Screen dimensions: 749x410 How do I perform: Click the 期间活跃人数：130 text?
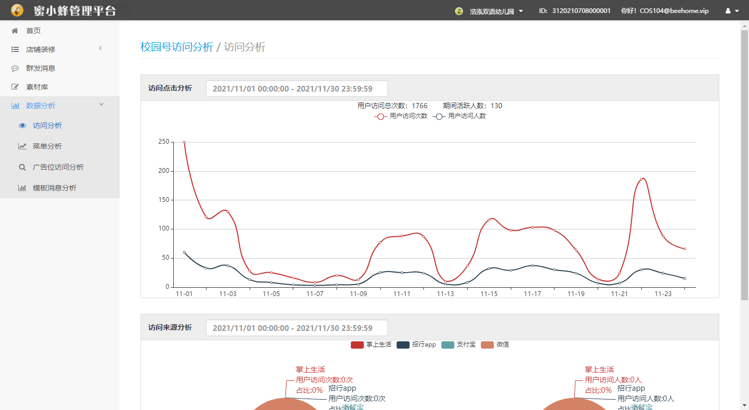tap(473, 106)
